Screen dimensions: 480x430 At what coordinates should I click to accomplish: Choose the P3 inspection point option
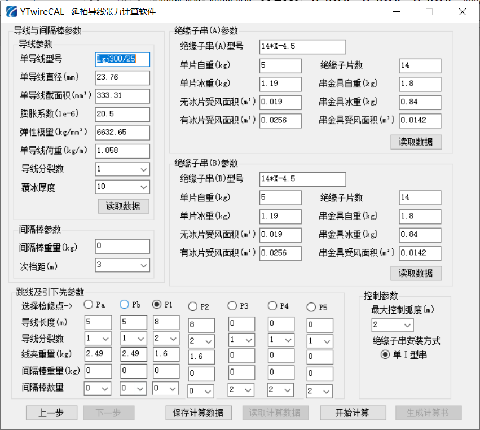click(232, 306)
